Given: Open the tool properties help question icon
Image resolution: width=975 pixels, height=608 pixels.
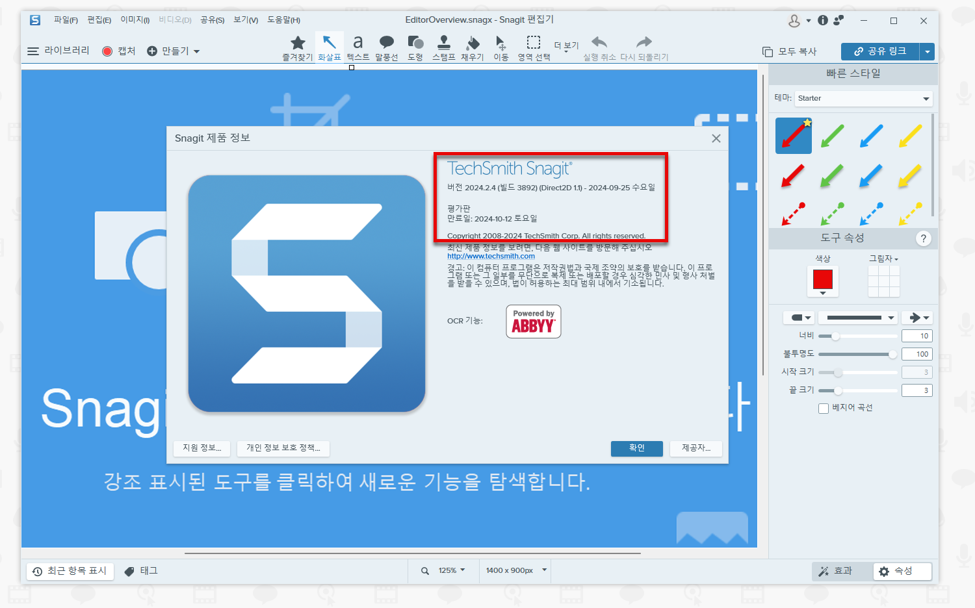Looking at the screenshot, I should 923,238.
